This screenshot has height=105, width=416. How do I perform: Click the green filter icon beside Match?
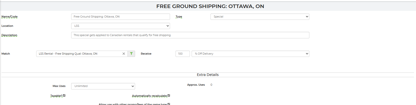coord(131,54)
